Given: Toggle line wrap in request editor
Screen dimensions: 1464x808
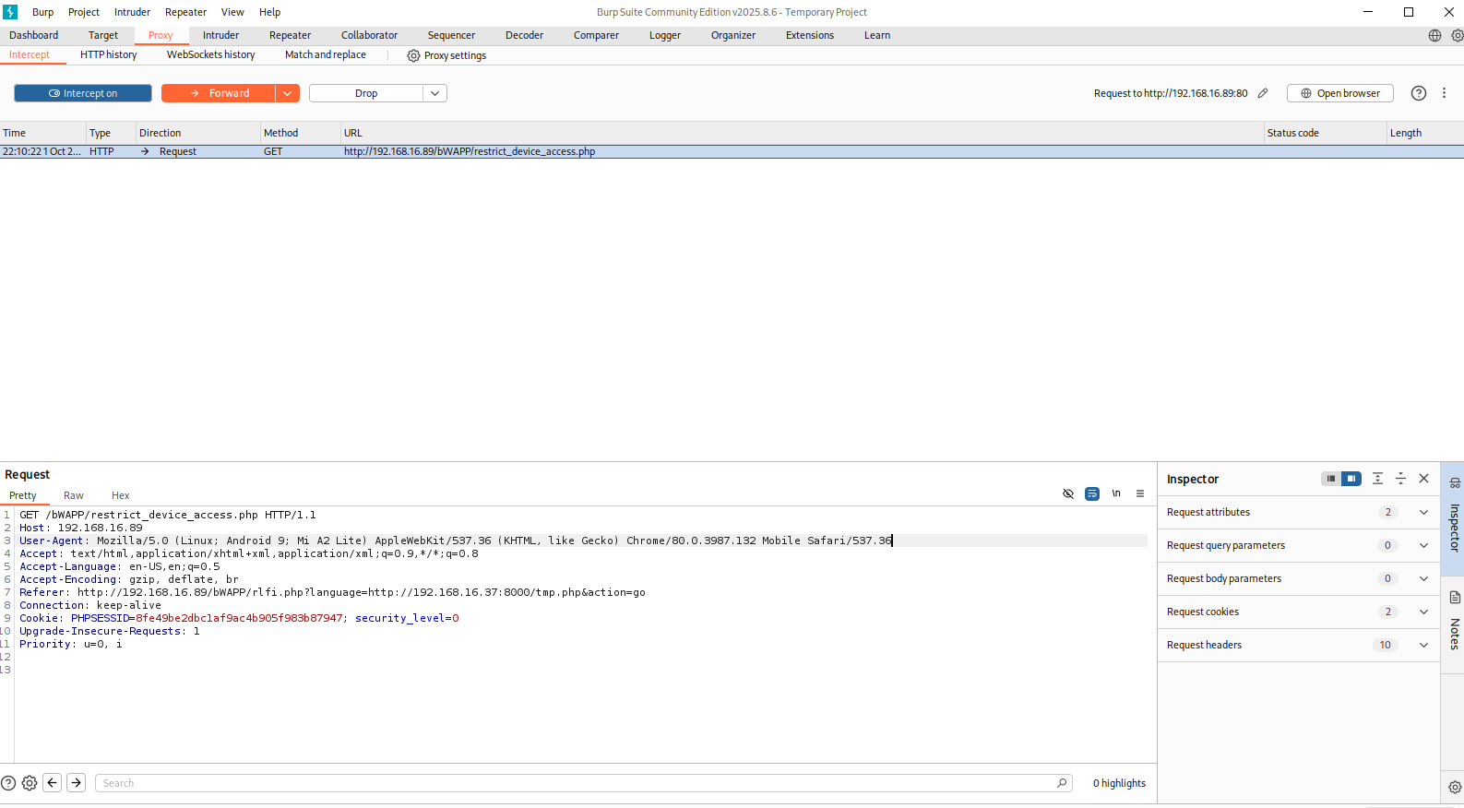Looking at the screenshot, I should [1092, 493].
